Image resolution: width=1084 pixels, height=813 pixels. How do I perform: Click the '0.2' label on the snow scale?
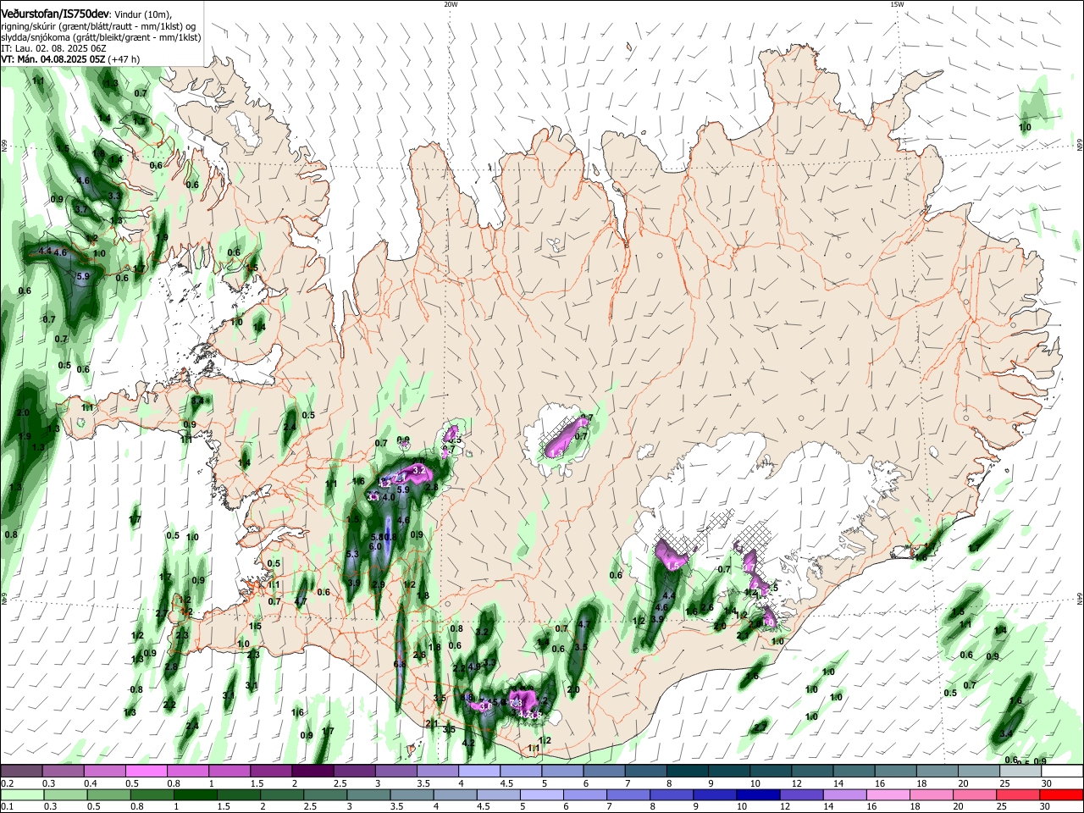click(6, 783)
